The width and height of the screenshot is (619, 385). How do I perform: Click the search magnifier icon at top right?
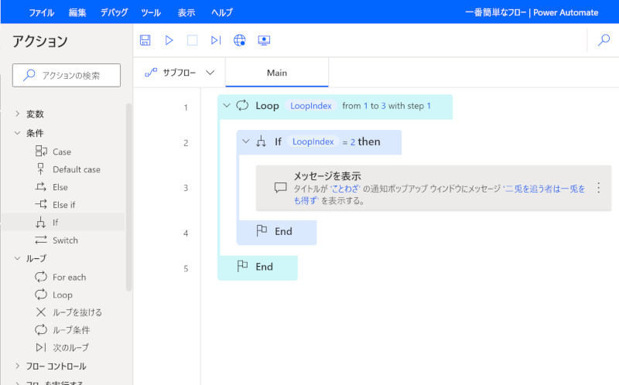point(604,40)
